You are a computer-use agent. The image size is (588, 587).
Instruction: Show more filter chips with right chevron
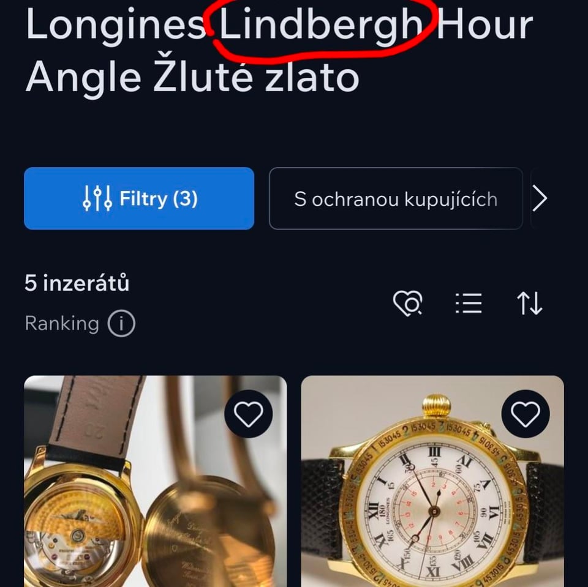[540, 198]
